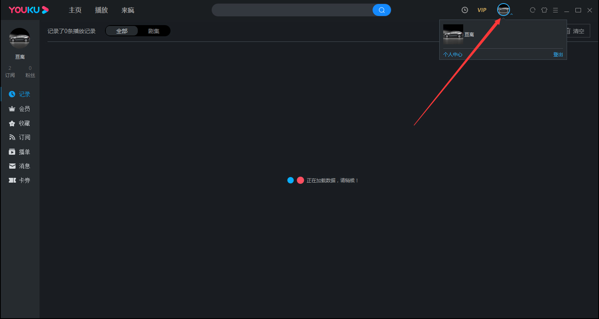Open the hamburger main menu
Image resolution: width=599 pixels, height=319 pixels.
pyautogui.click(x=555, y=10)
